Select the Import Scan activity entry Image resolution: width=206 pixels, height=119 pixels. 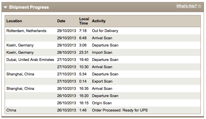coord(102,53)
